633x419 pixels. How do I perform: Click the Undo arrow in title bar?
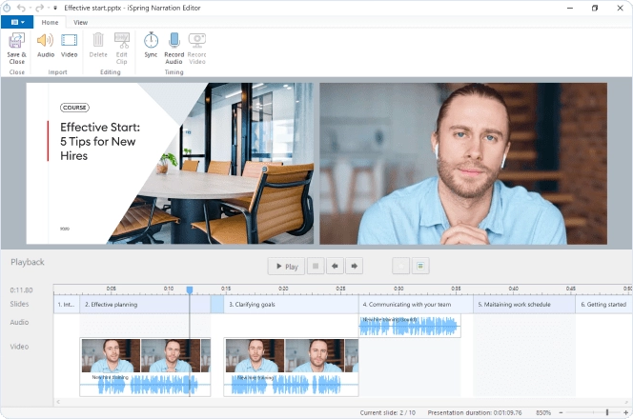pos(22,8)
